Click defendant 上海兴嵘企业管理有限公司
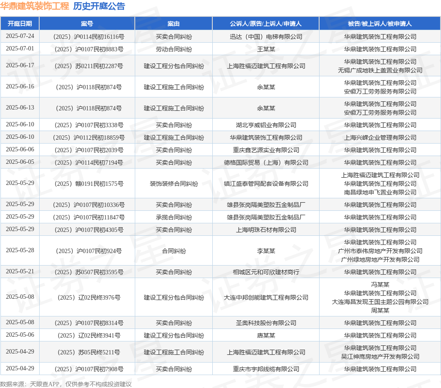Viewport: 441px width, 388px height. click(x=380, y=138)
